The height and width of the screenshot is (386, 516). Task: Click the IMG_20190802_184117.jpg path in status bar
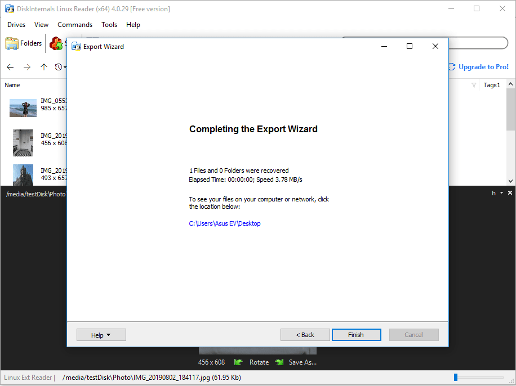click(x=152, y=378)
